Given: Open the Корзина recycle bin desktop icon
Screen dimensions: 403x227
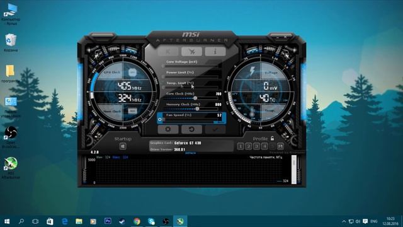Looking at the screenshot, I should pyautogui.click(x=11, y=42).
